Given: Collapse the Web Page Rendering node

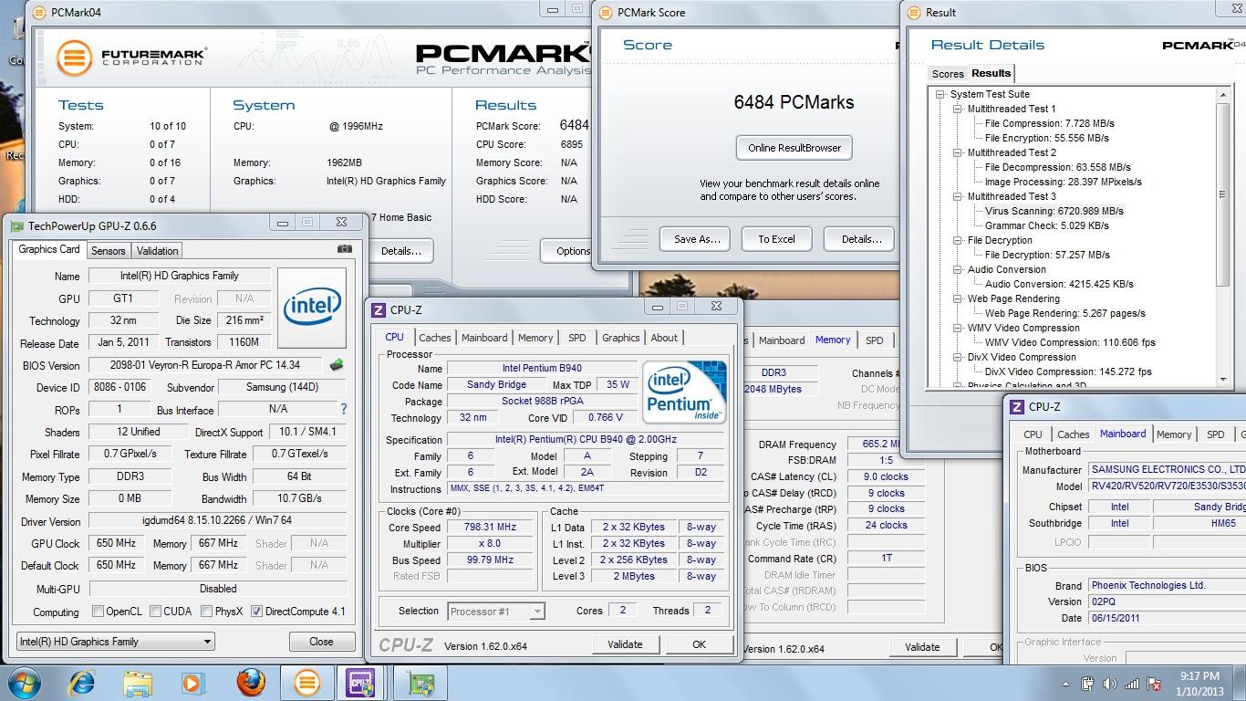Looking at the screenshot, I should (x=958, y=298).
